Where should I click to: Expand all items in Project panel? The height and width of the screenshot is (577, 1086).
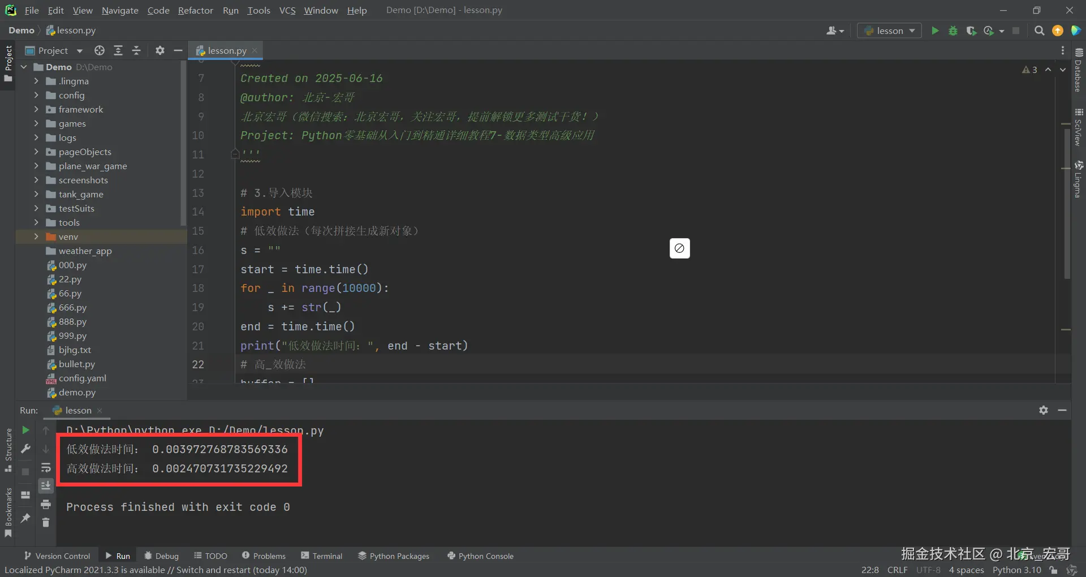[x=118, y=50]
